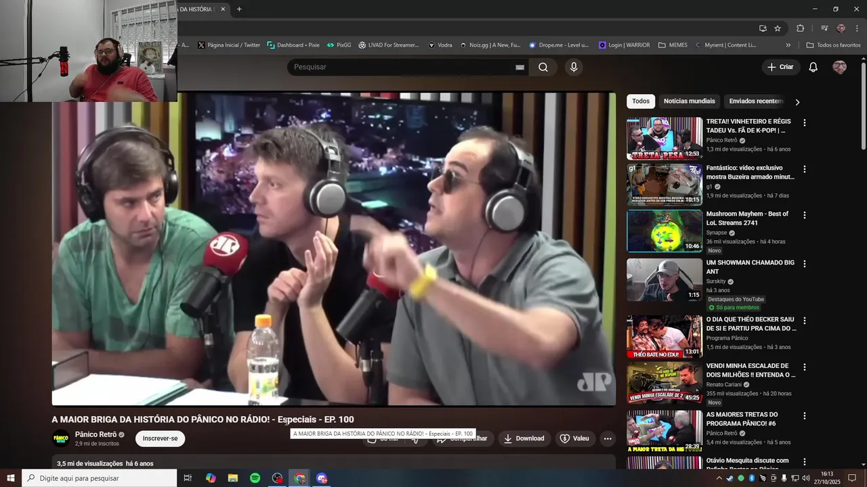Open a new browser tab with plus
Screen dimensions: 867x487
[x=239, y=9]
